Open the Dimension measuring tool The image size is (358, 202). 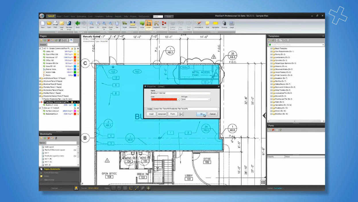(133, 25)
